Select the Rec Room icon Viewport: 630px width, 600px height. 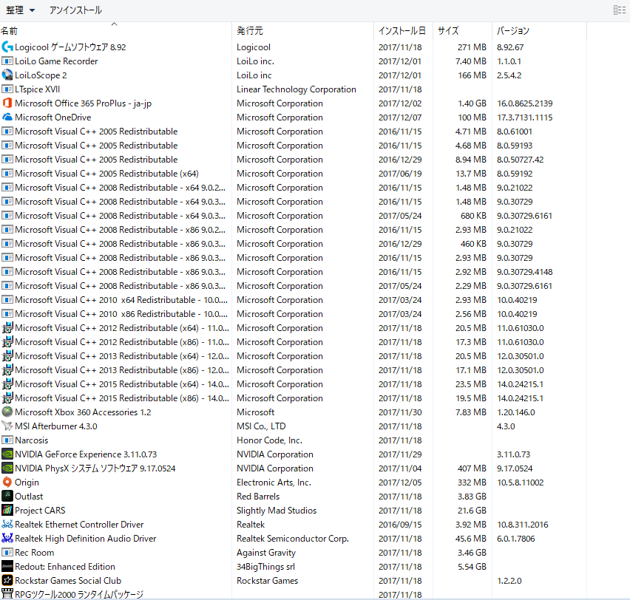[7, 553]
